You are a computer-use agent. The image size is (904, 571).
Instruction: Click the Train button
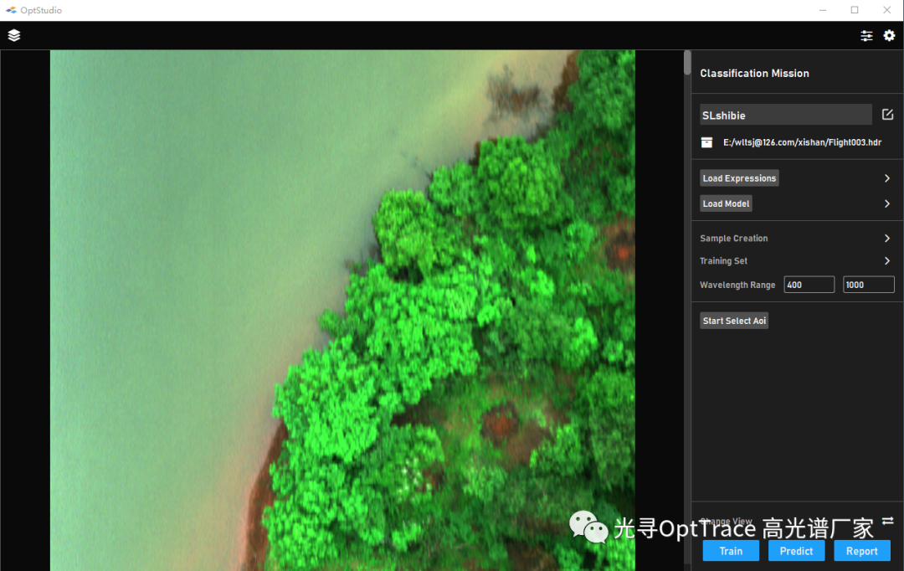[x=731, y=551]
